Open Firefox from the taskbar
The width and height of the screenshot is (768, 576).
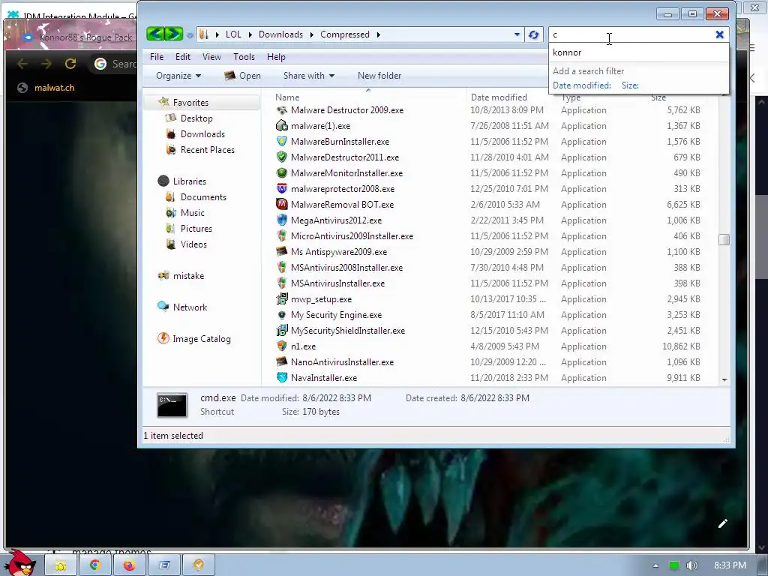(x=129, y=565)
